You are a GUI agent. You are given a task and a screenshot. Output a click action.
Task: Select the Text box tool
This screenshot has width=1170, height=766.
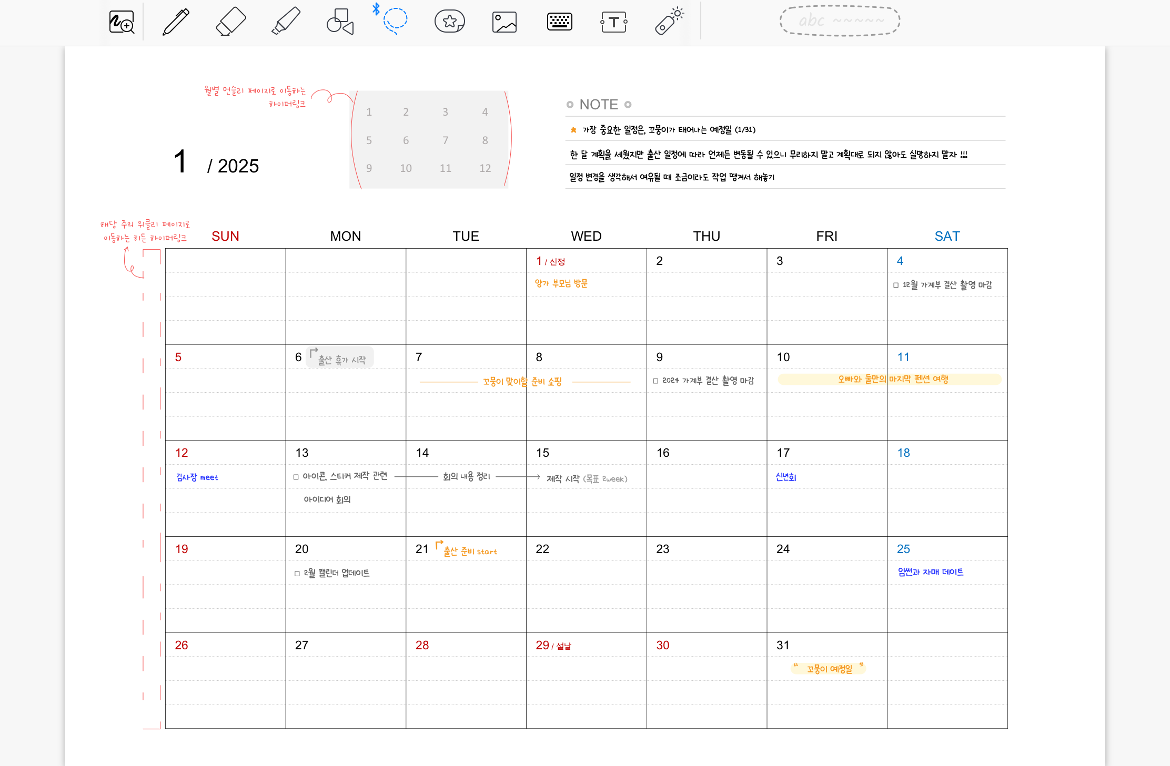613,22
